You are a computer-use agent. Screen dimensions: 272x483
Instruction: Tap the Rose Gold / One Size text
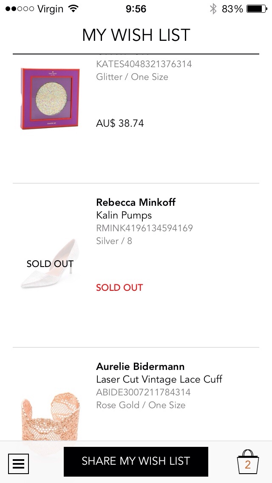pos(141,405)
